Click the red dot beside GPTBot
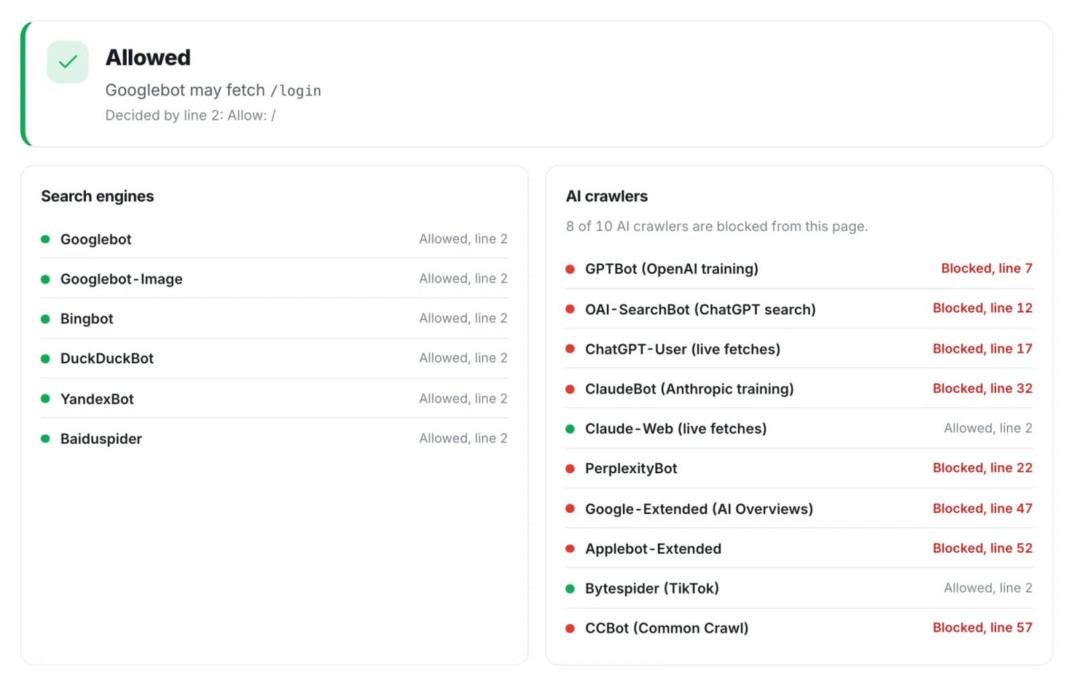Screen dimensions: 1074x686 [570, 269]
